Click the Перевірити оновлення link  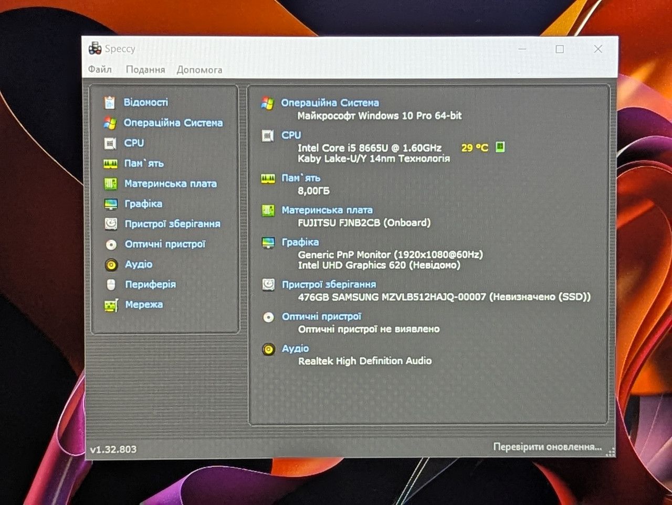tap(547, 447)
